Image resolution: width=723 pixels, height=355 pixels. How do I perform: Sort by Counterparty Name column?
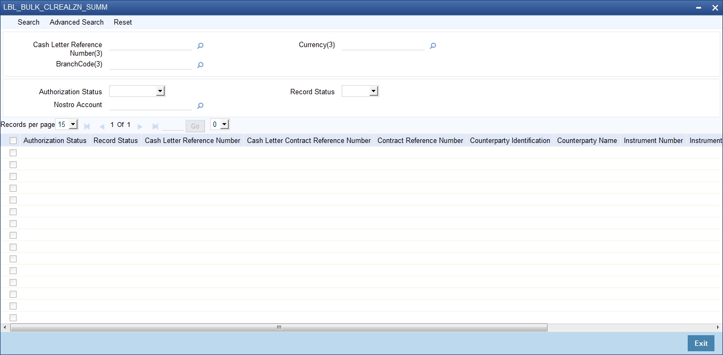coord(587,140)
